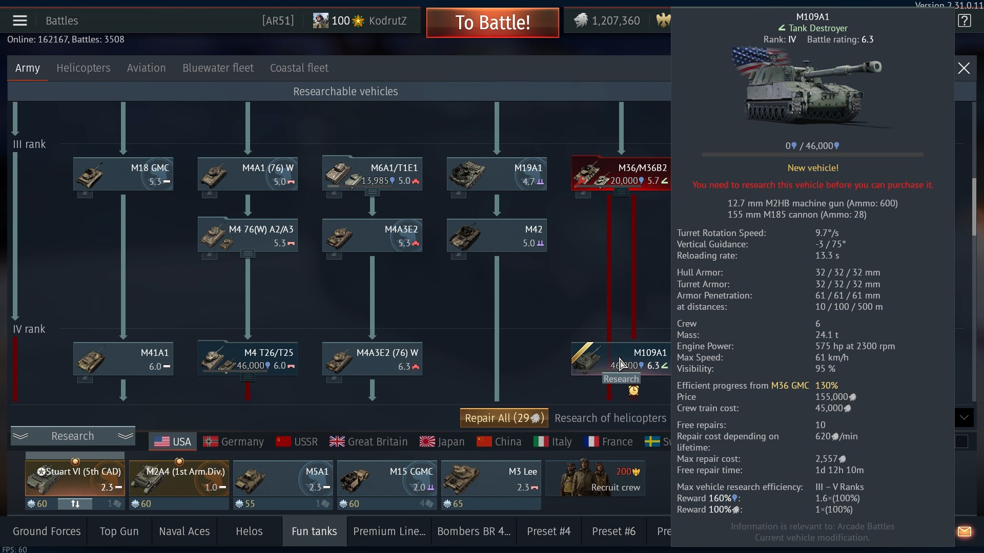Click the research tree vertical scrollbar
The height and width of the screenshot is (553, 984).
(974, 207)
